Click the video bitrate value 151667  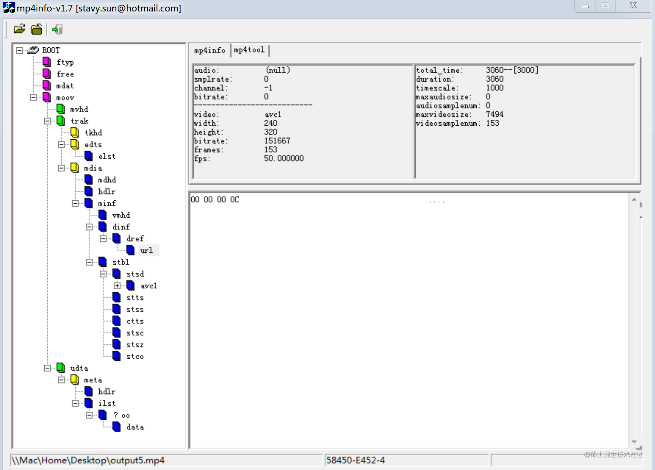pos(277,141)
